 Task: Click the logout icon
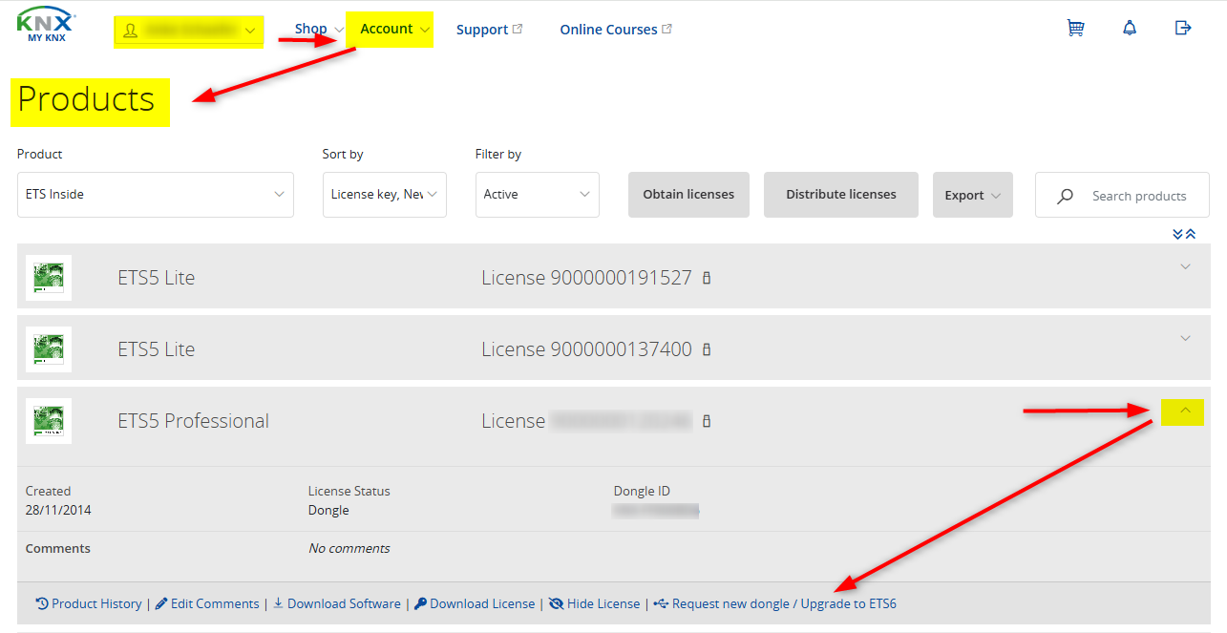click(x=1183, y=28)
